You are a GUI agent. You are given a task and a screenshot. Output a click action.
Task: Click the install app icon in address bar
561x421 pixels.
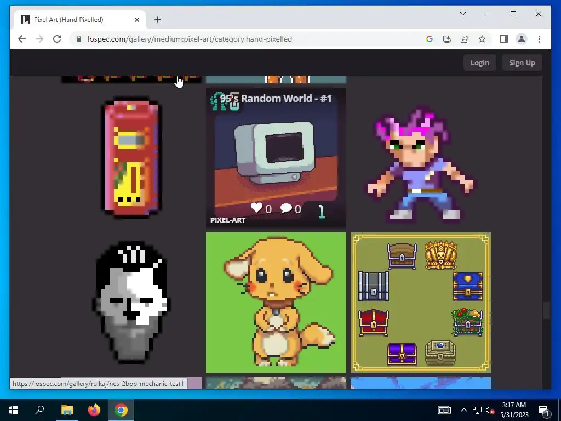pyautogui.click(x=447, y=39)
